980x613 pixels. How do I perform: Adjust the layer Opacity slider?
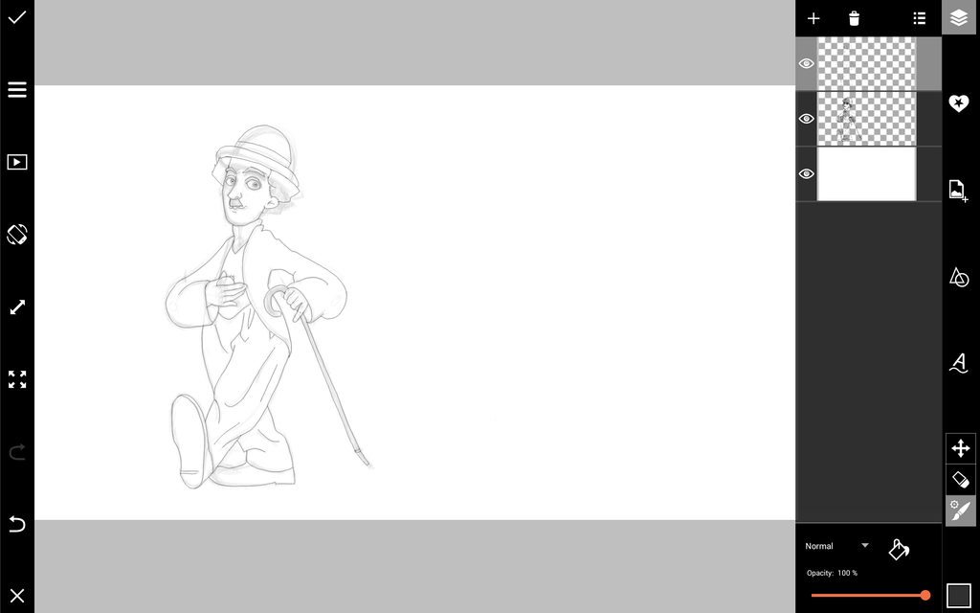coord(869,595)
